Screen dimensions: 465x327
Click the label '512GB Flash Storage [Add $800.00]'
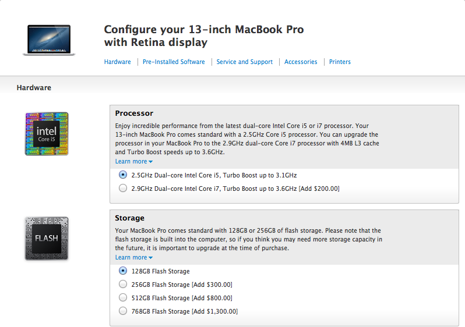coord(182,298)
